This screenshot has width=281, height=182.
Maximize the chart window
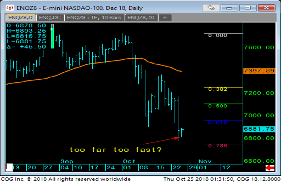[x=250, y=7]
